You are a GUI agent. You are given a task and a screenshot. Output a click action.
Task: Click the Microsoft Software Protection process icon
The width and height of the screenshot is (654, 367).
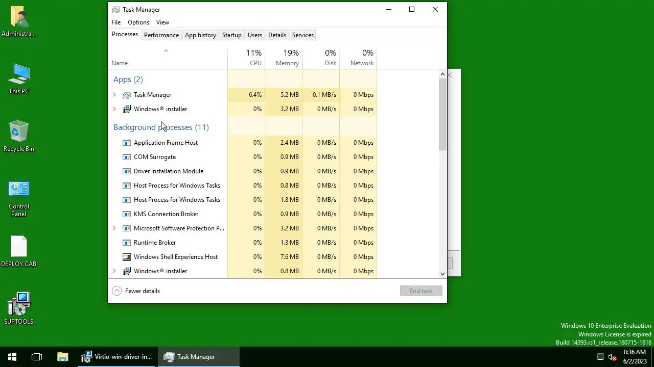tap(127, 228)
